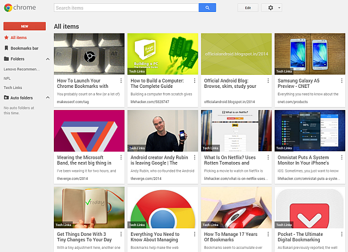Open the Tech Links folder
Viewport: 348px width, 252px height.
[x=13, y=87]
